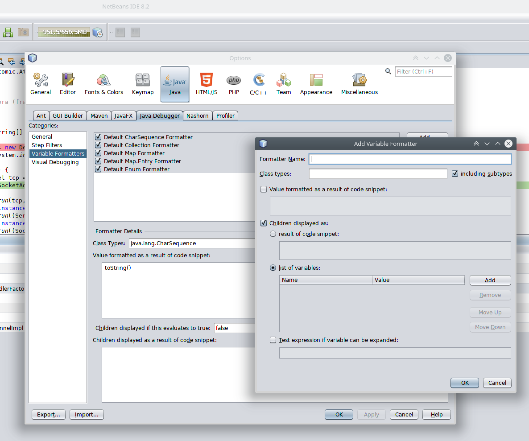Click the Class Types java.lang.CharSequence field
529x441 pixels.
point(192,243)
